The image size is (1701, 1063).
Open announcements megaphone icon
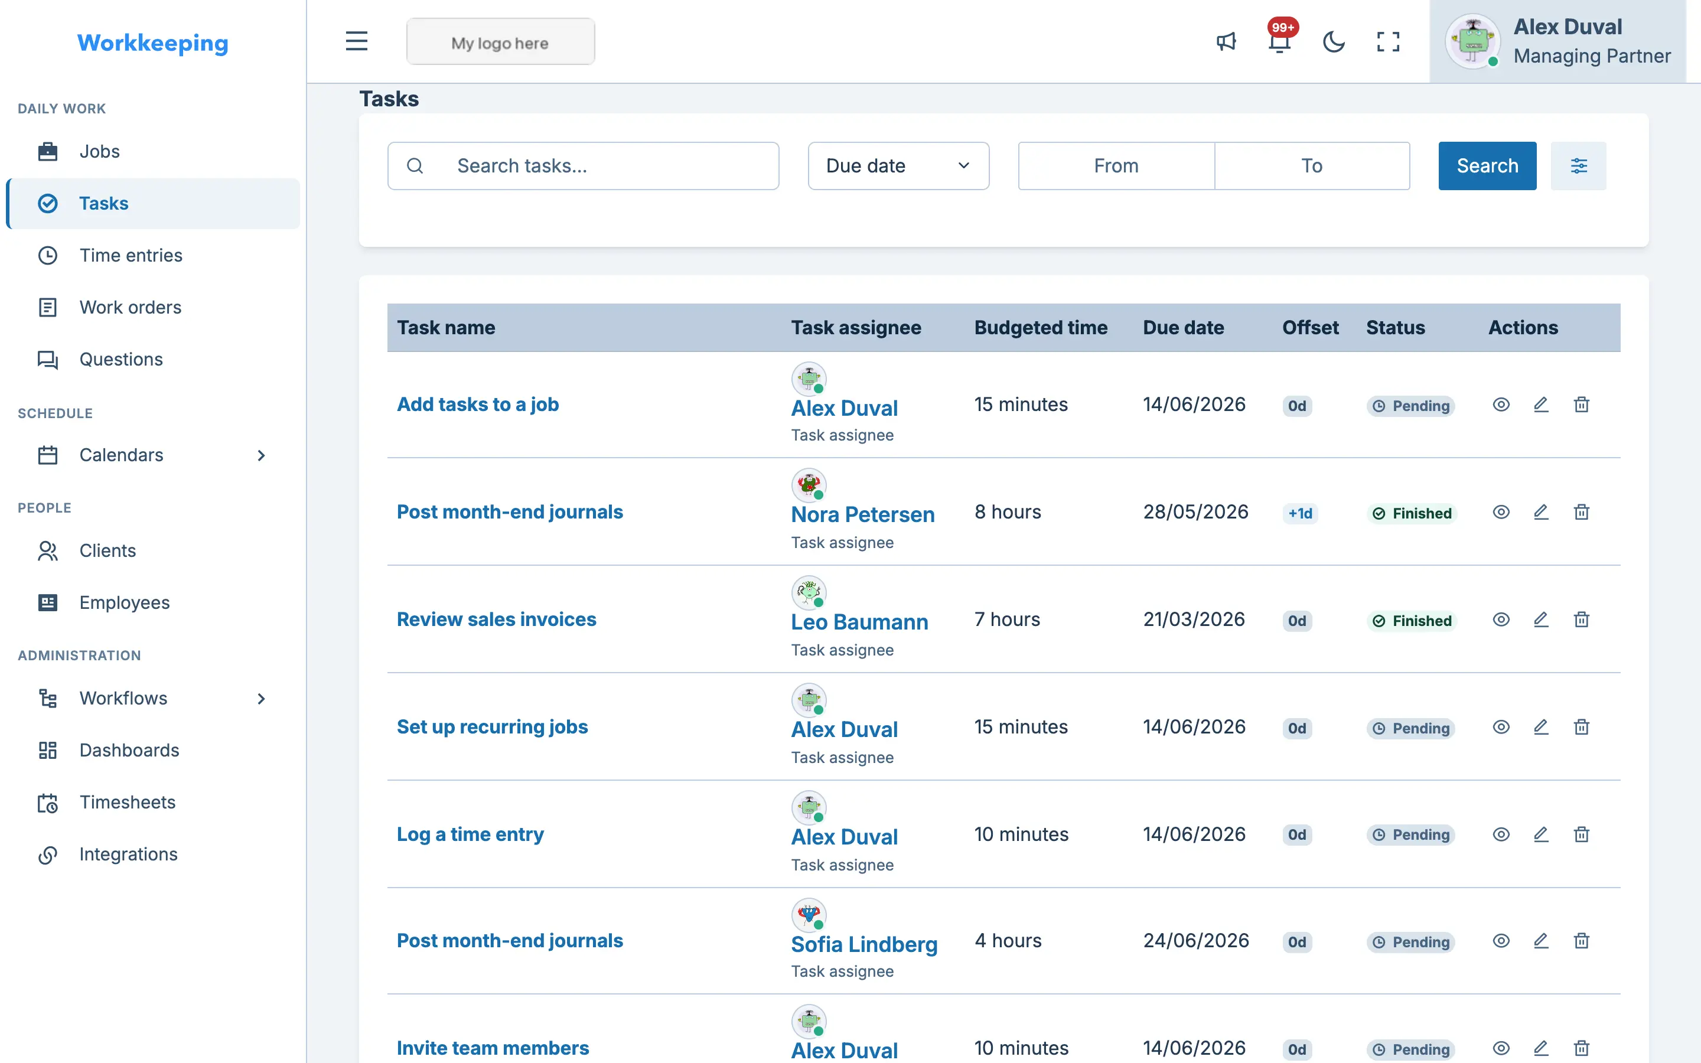pyautogui.click(x=1226, y=41)
